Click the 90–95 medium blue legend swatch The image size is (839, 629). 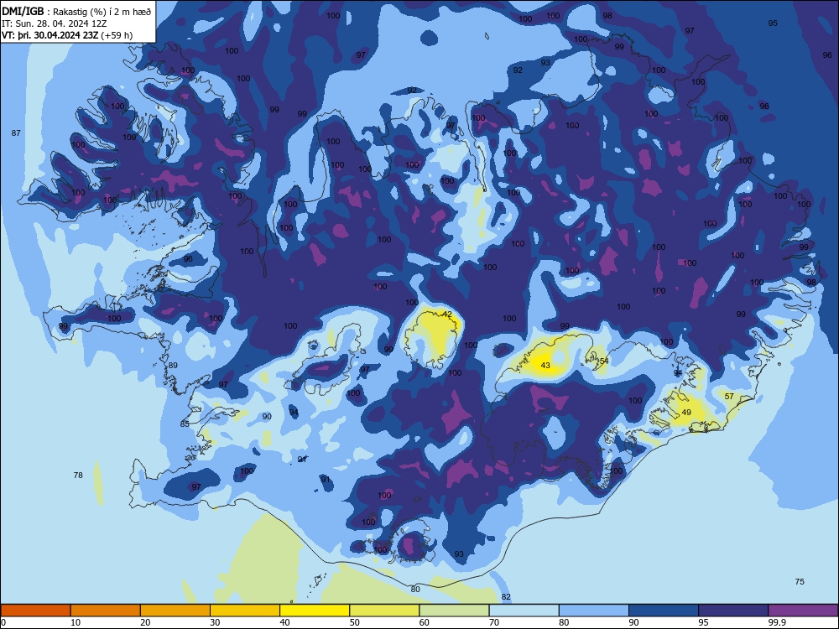pyautogui.click(x=664, y=611)
